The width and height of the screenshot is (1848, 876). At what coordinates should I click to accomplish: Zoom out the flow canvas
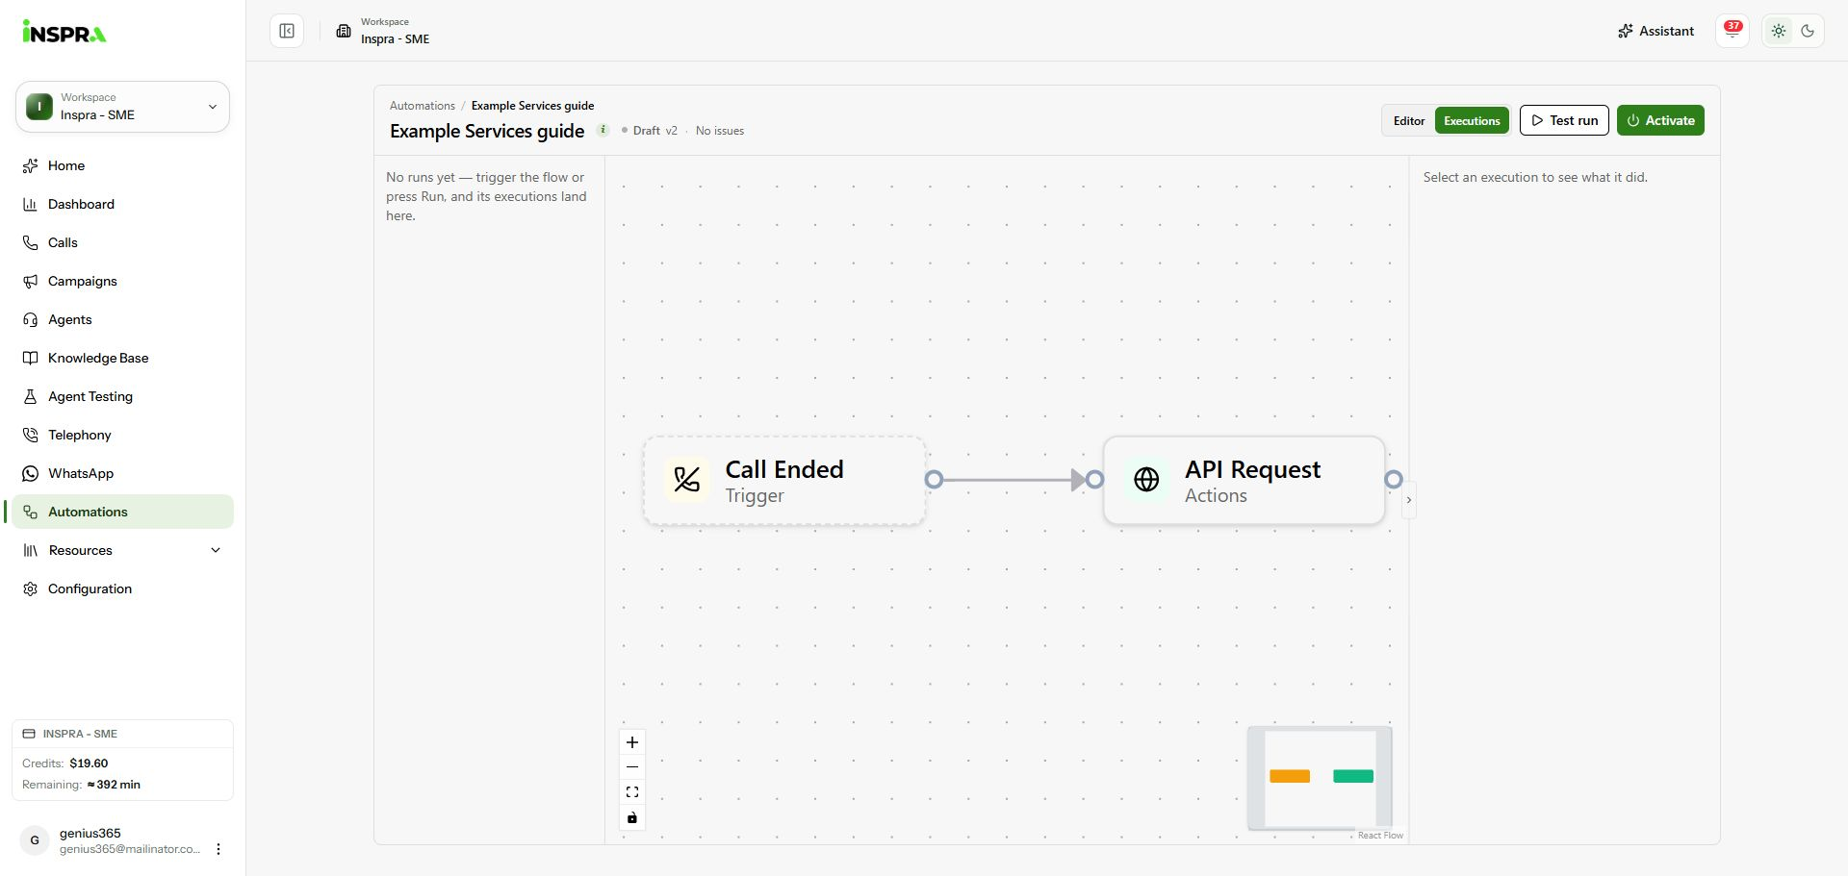(632, 767)
